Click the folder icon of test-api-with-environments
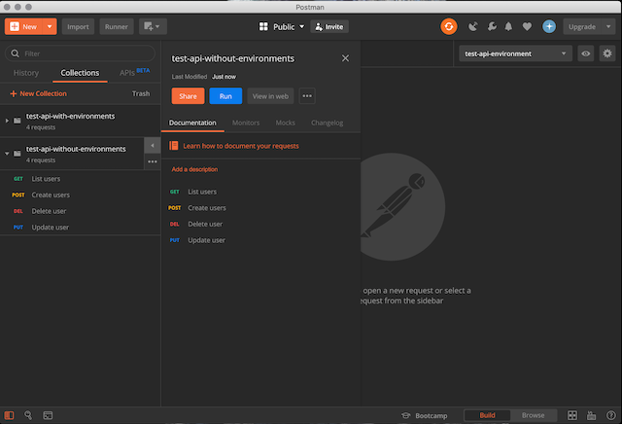Image resolution: width=622 pixels, height=424 pixels. coord(17,121)
